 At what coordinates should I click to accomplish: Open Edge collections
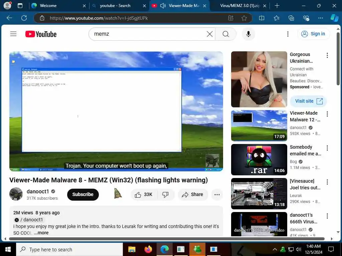pyautogui.click(x=291, y=18)
